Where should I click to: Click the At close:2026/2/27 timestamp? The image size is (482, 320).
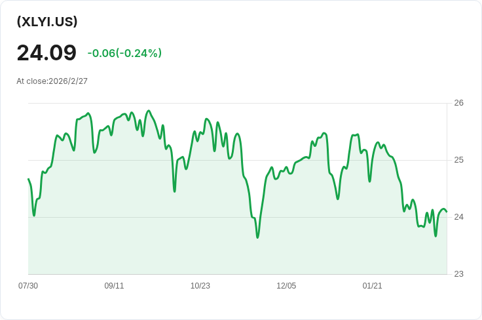click(52, 81)
